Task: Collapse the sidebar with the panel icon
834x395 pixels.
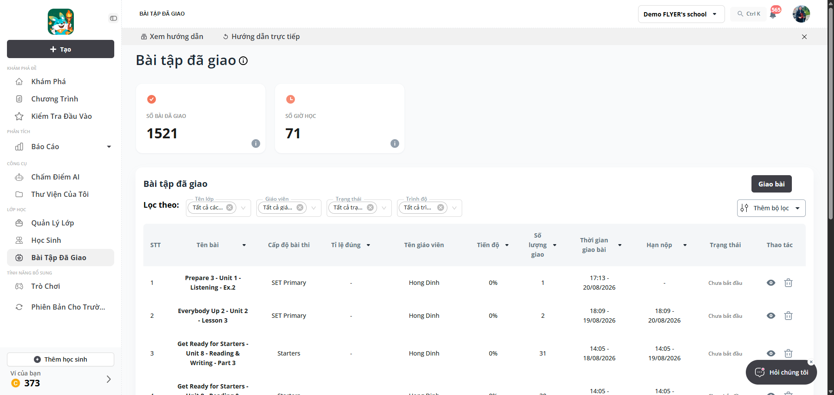Action: tap(113, 18)
